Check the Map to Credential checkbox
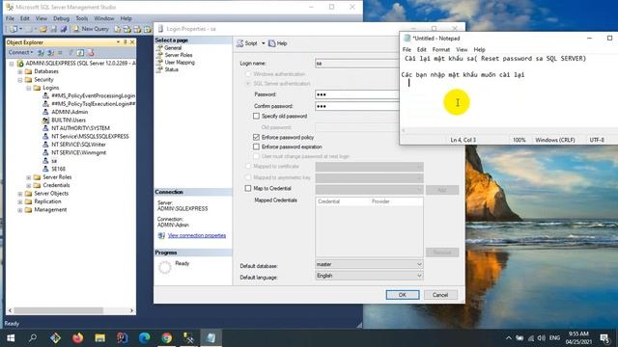The width and height of the screenshot is (618, 347). (x=248, y=189)
